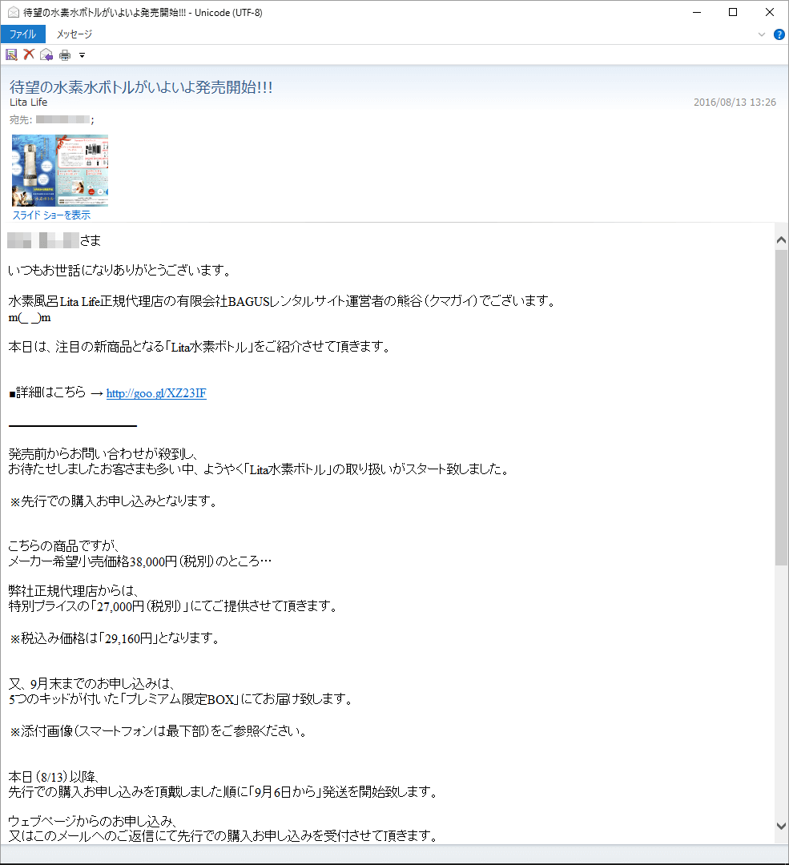
Task: Delete the message with the red X icon
Action: coord(29,54)
